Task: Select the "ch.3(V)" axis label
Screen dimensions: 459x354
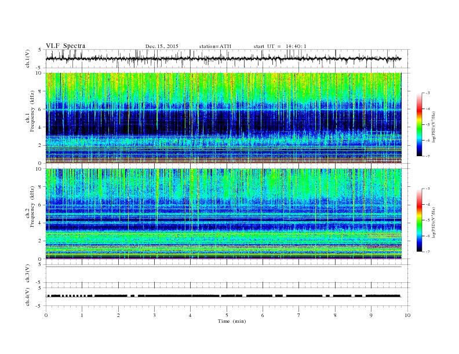Action: [x=27, y=274]
